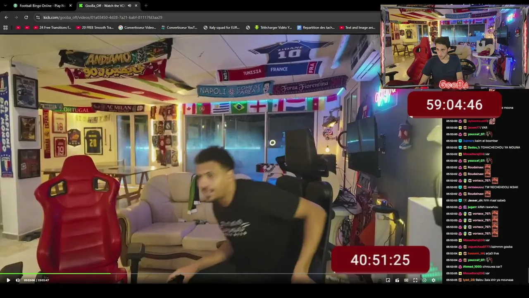Click the 59:04:46 countdown timer overlay

coord(455,104)
